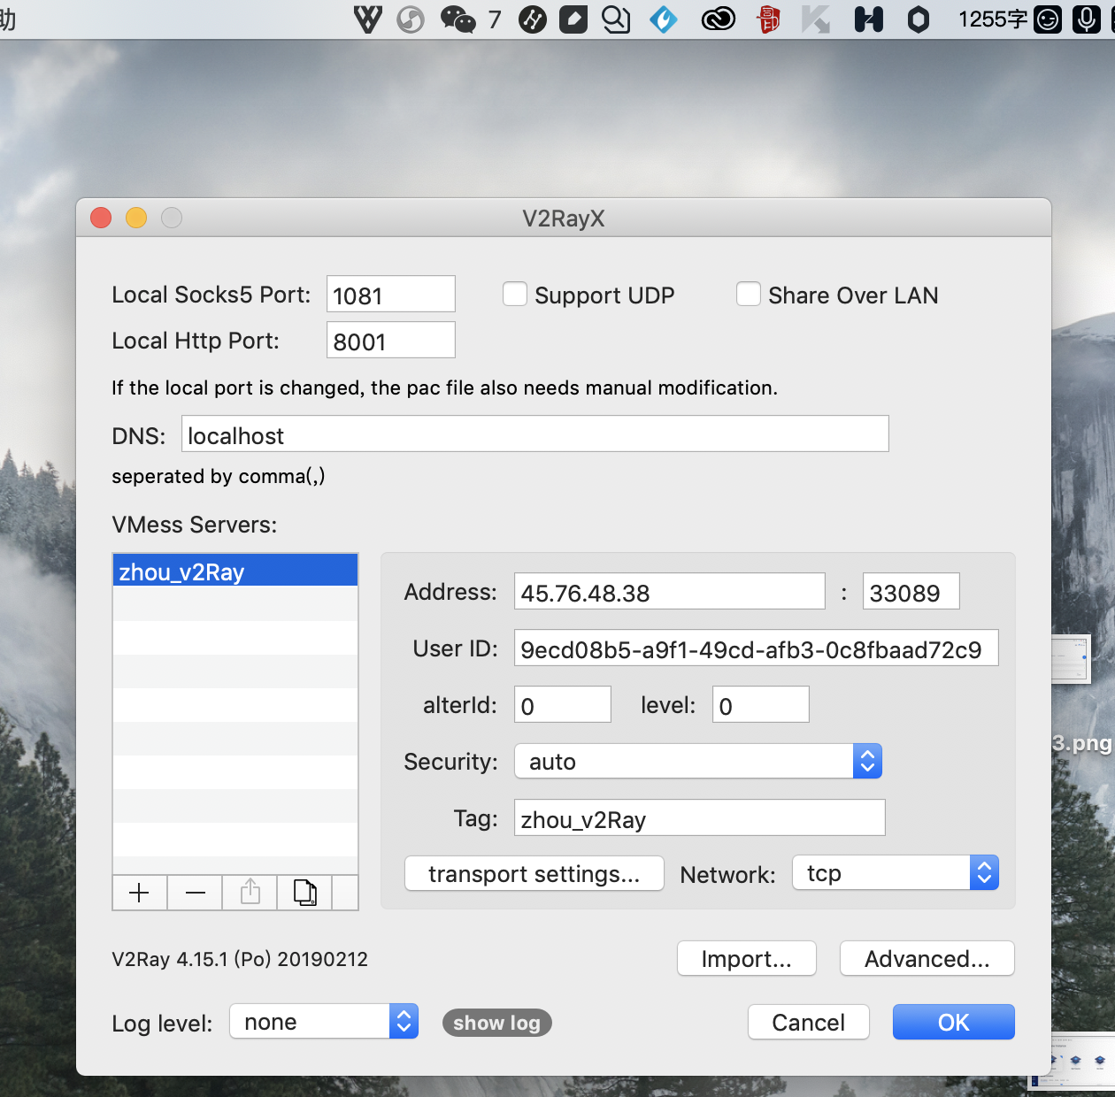Duplicate the selected server with copy icon
This screenshot has width=1115, height=1097.
[304, 893]
